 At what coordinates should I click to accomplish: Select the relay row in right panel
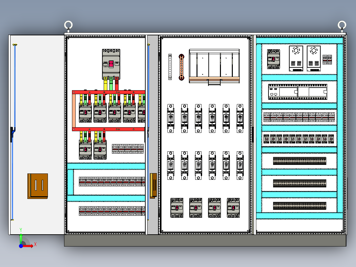click(299, 139)
